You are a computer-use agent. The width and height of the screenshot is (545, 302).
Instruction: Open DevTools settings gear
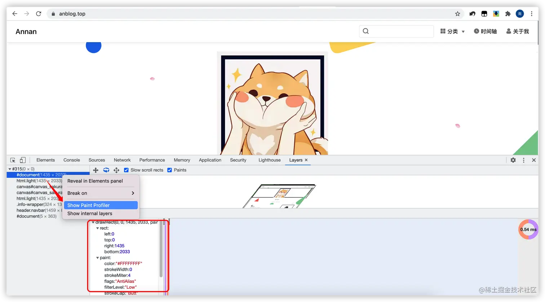(x=513, y=160)
